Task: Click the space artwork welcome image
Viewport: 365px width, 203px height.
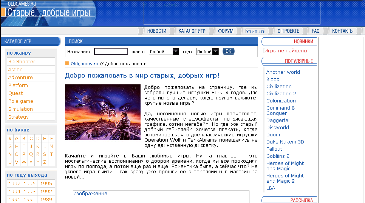Action: 103,112
